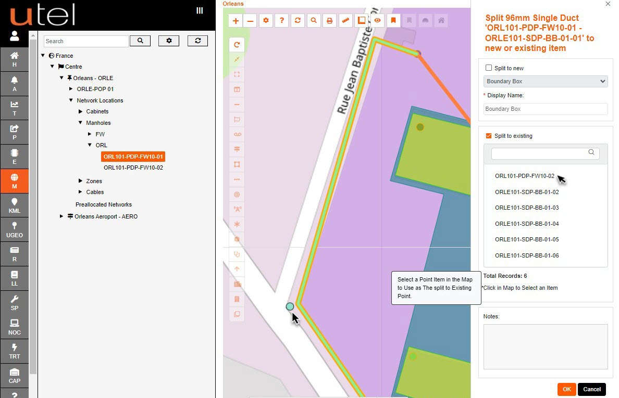Open the TRT lightning section in sidebar

(15, 352)
